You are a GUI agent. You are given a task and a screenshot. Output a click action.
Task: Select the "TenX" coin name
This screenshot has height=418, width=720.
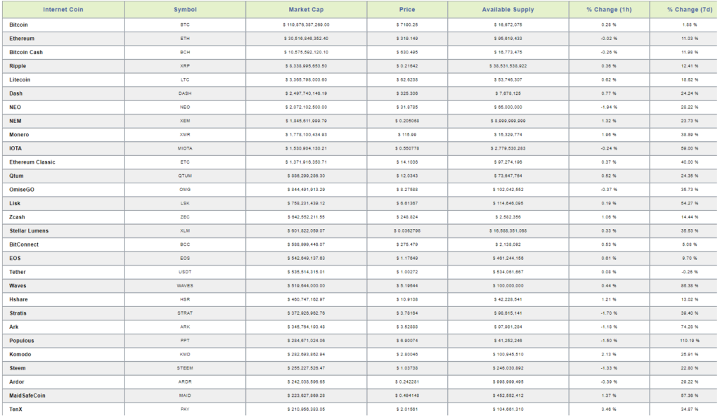[15, 410]
